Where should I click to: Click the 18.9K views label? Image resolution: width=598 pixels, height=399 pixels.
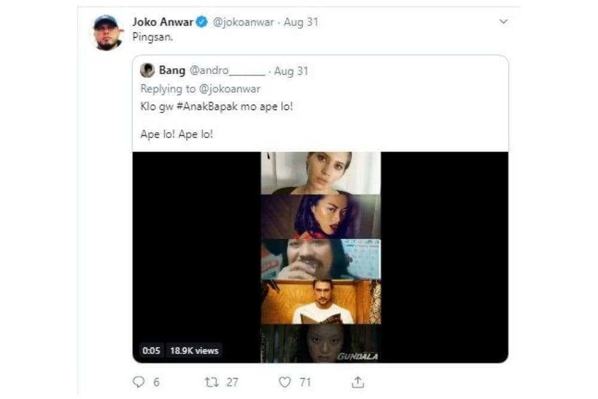(x=195, y=351)
